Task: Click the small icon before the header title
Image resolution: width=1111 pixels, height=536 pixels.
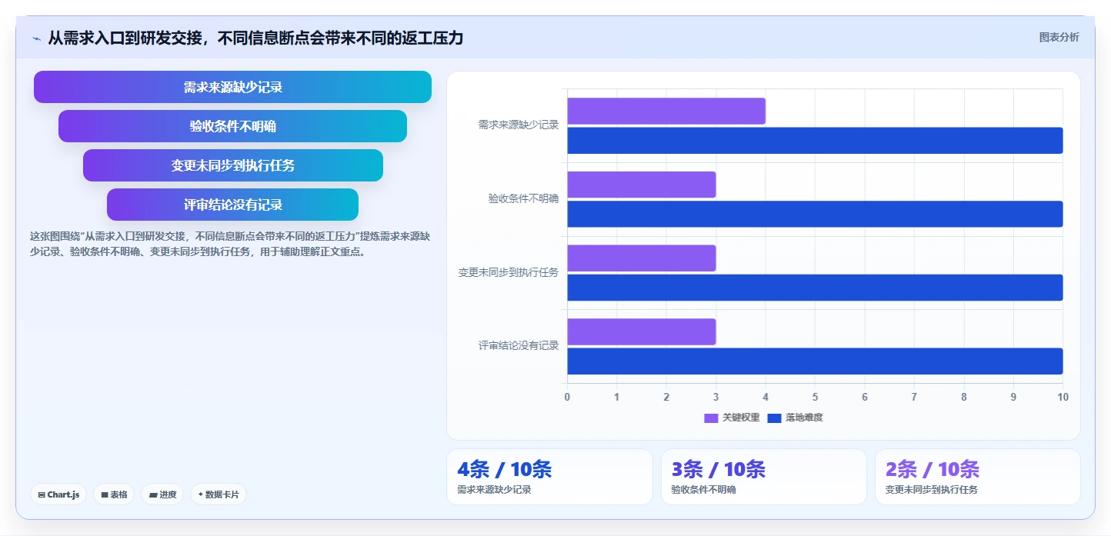Action: pyautogui.click(x=36, y=38)
